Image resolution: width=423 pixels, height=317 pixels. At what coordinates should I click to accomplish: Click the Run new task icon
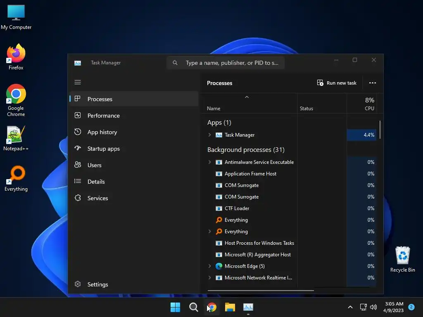coord(320,83)
